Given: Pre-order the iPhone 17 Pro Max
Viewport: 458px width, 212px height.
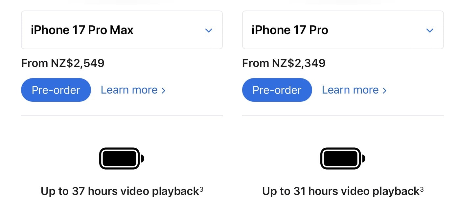Looking at the screenshot, I should point(56,90).
